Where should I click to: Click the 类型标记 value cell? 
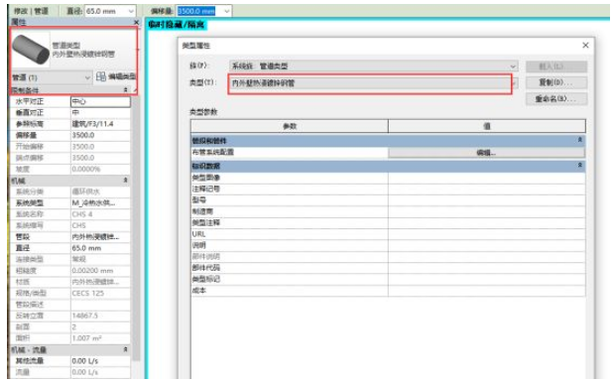(487, 280)
